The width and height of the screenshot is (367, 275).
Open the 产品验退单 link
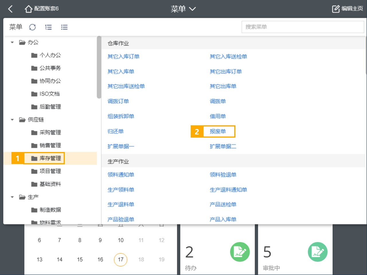(121, 220)
